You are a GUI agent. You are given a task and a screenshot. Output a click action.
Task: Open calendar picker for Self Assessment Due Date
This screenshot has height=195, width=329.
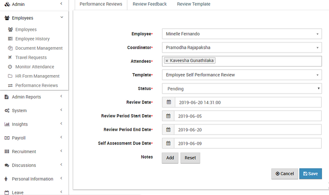click(168, 143)
